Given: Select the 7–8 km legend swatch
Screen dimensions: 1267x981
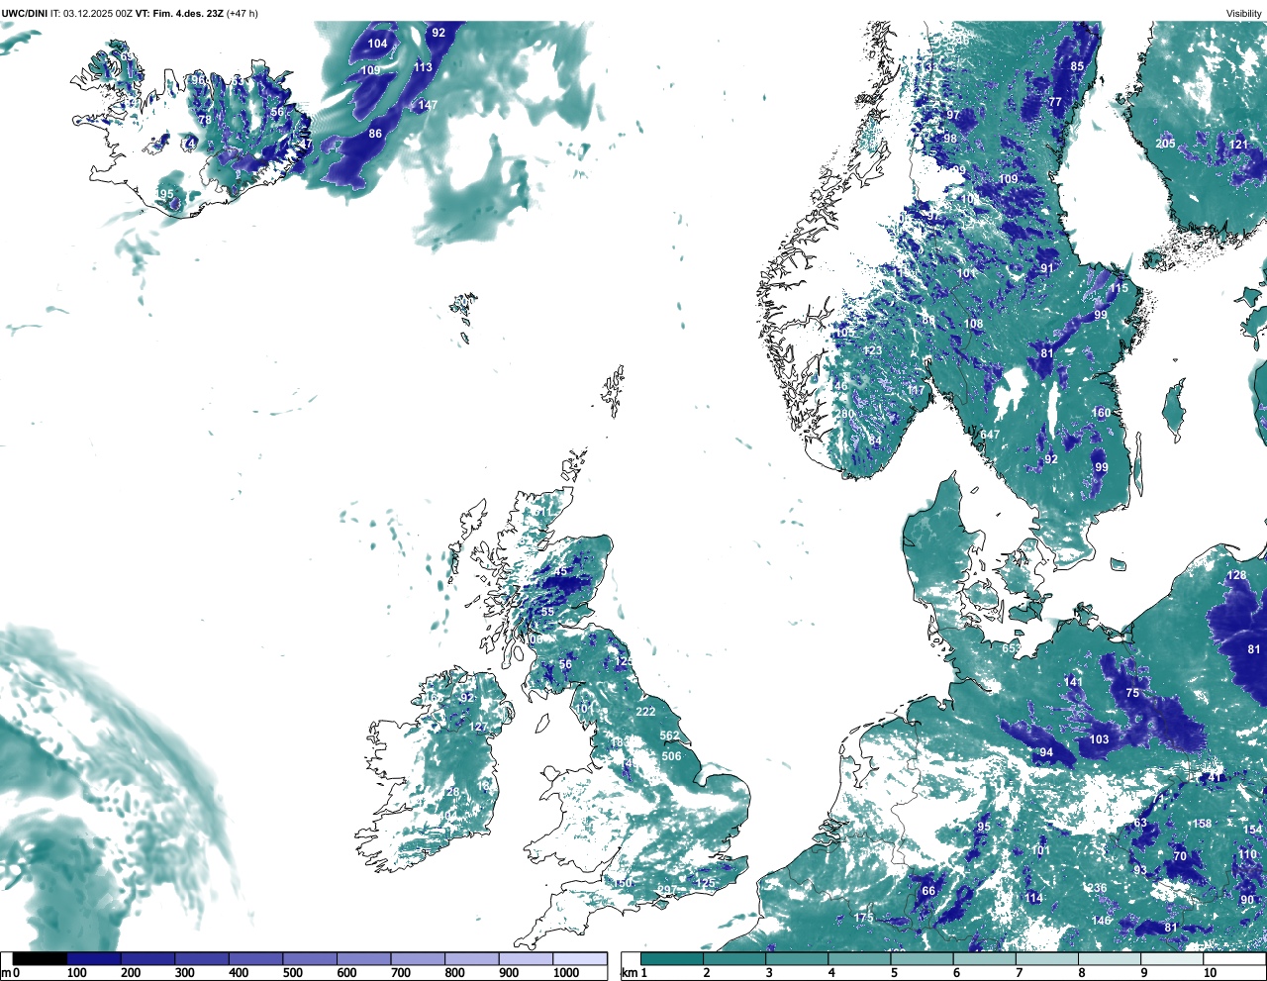Looking at the screenshot, I should coord(1046,958).
